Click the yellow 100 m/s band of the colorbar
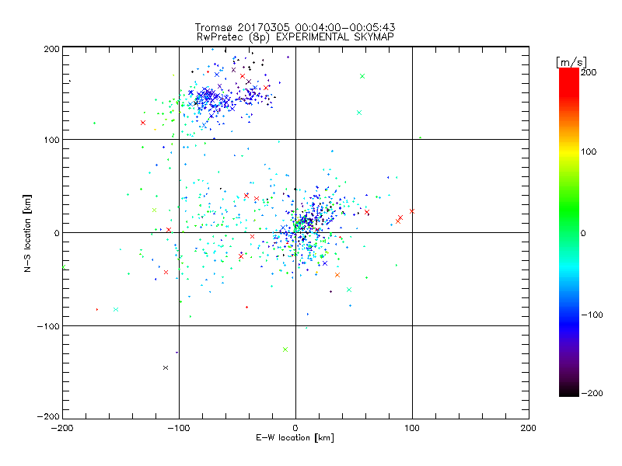The image size is (622, 466). point(569,151)
